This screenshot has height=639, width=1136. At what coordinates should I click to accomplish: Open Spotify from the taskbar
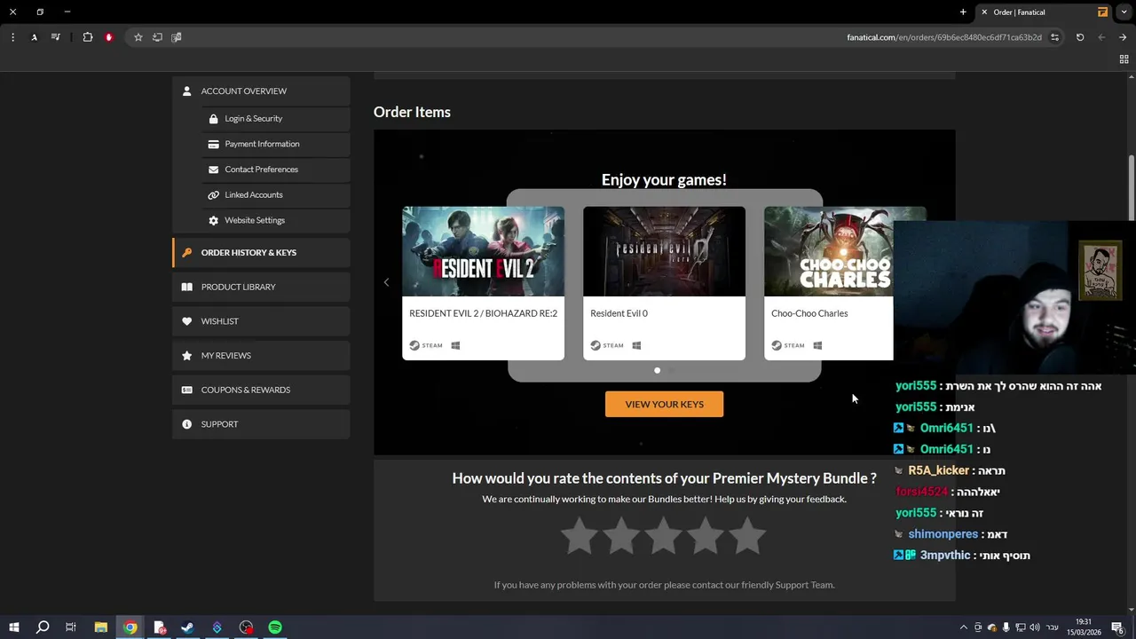[275, 627]
